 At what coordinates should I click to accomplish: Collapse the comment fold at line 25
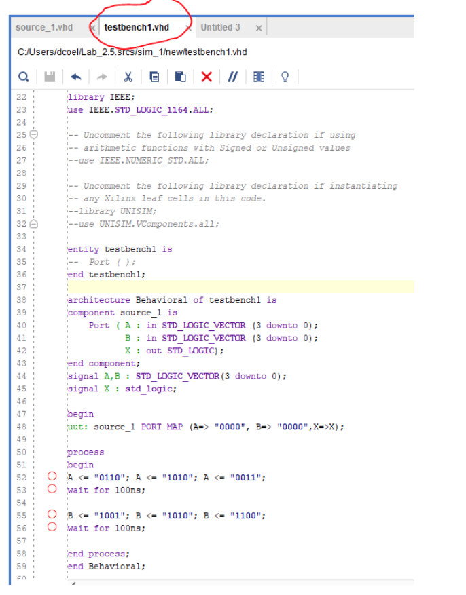click(34, 134)
